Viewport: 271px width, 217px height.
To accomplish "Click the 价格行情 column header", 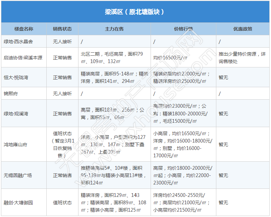I will 183,29.
